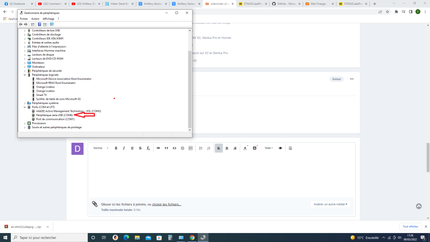430x242 pixels.
Task: Apply italic formatting in editor
Action: pyautogui.click(x=124, y=148)
